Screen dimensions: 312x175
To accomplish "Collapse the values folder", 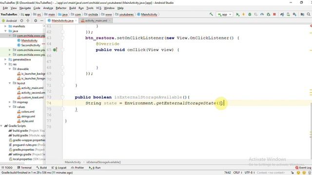I will pyautogui.click(x=10, y=107).
